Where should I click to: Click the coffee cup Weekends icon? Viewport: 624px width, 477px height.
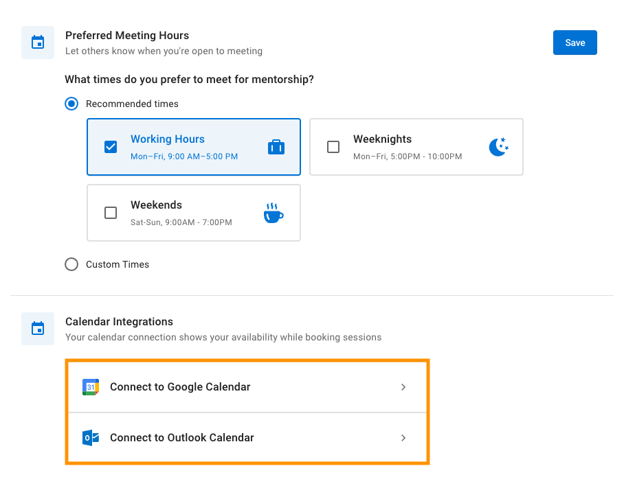tap(274, 213)
